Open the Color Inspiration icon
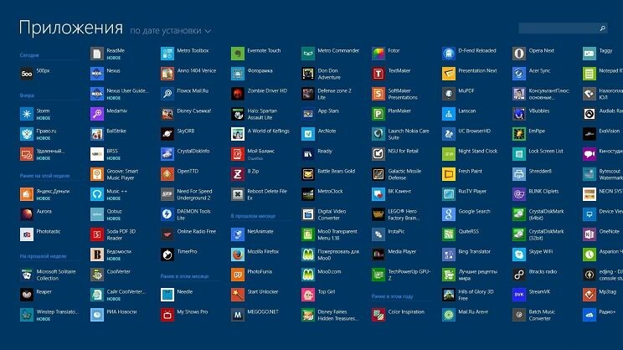This screenshot has width=623, height=350. (x=378, y=315)
